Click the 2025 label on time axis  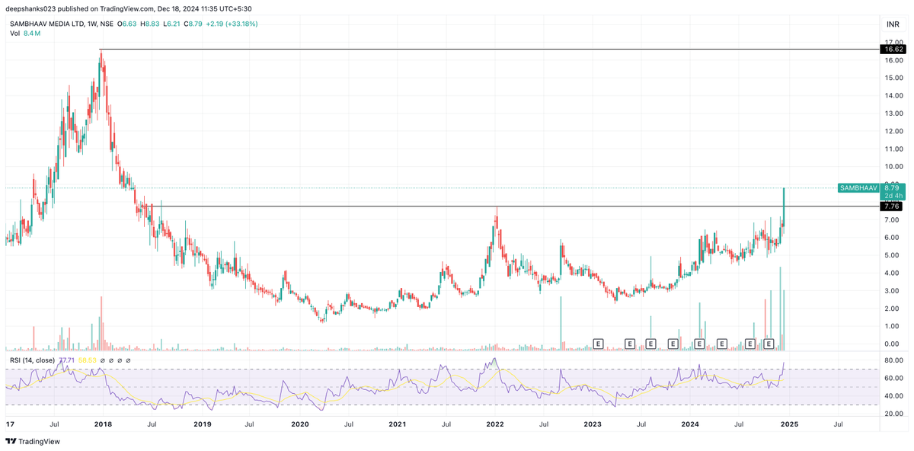(x=788, y=424)
